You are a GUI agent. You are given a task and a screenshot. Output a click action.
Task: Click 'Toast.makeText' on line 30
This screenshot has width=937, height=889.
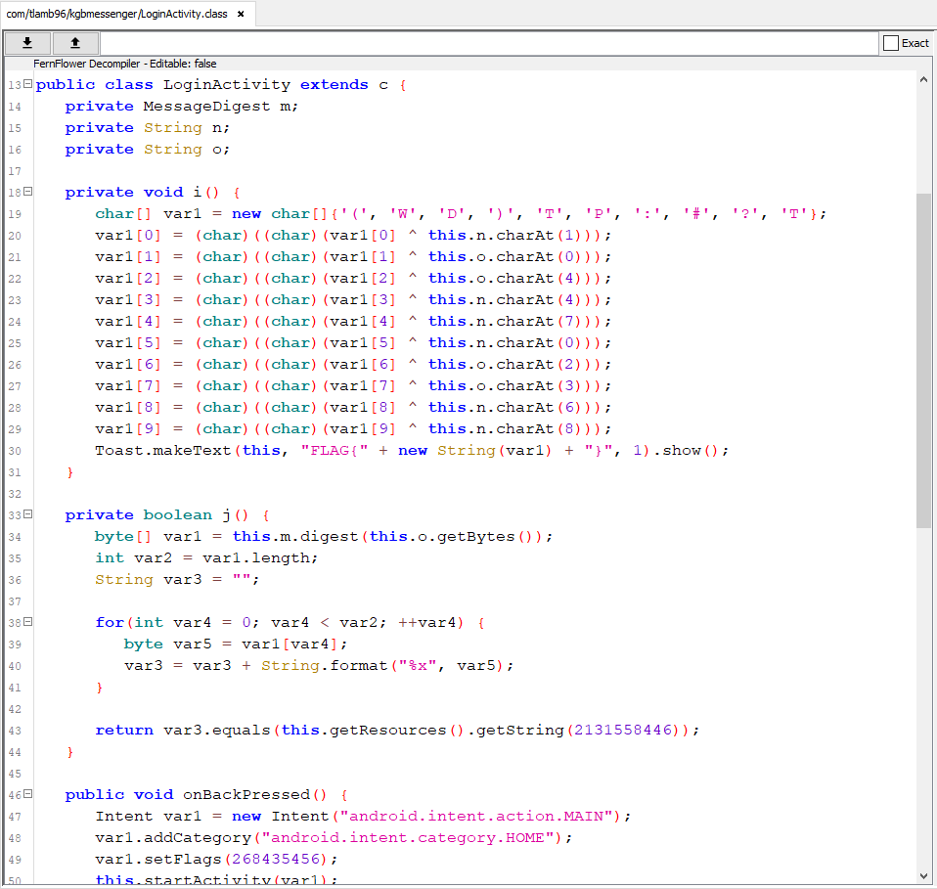(x=163, y=451)
